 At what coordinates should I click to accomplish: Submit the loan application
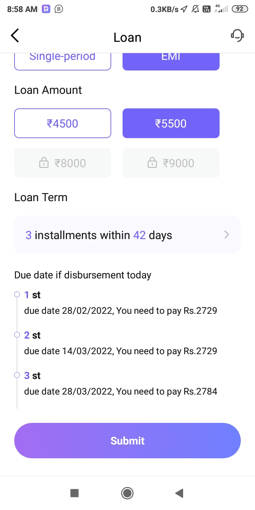click(x=127, y=441)
